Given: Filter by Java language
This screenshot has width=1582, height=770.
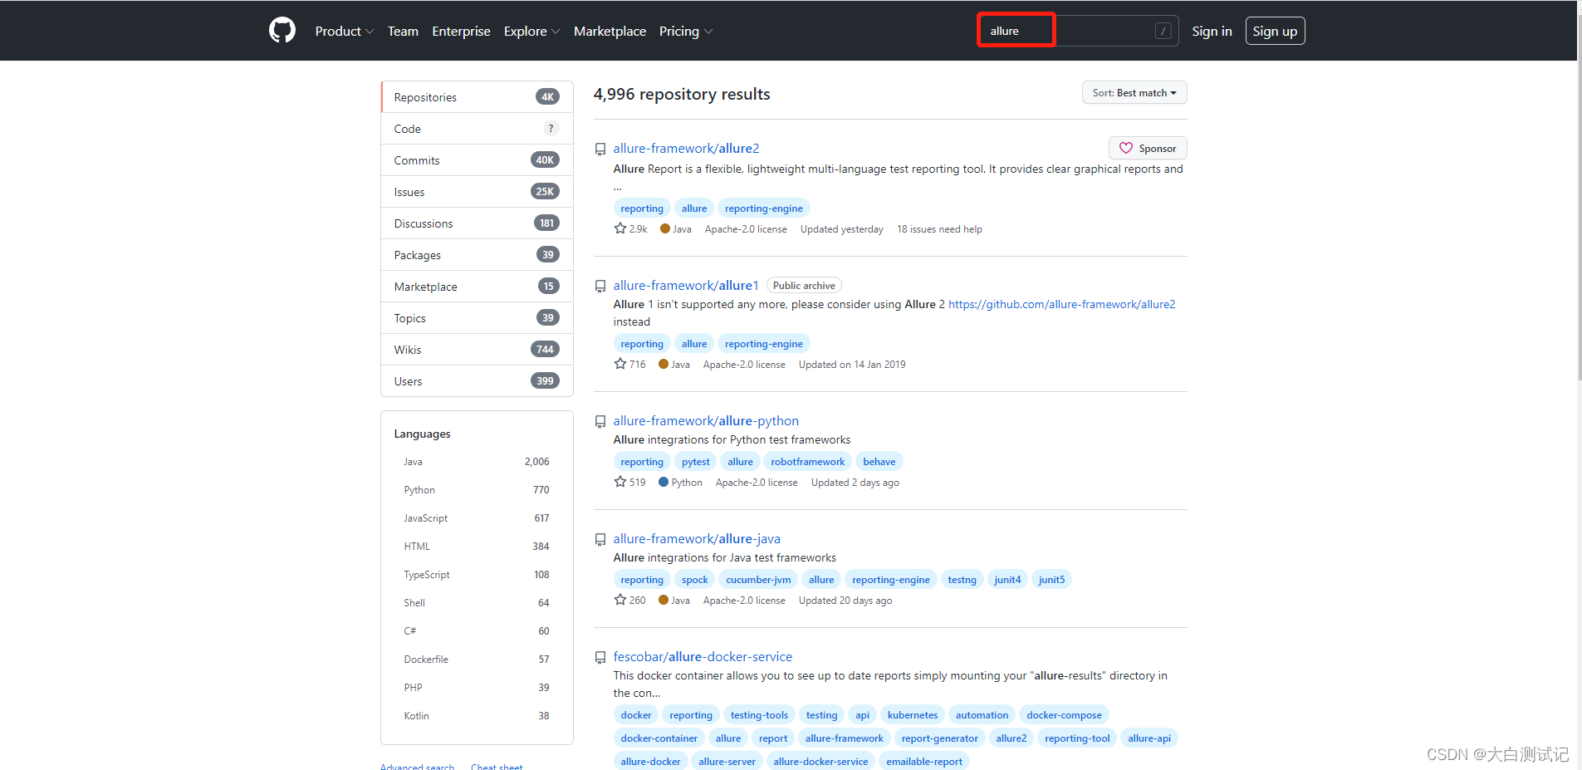Looking at the screenshot, I should [x=477, y=462].
